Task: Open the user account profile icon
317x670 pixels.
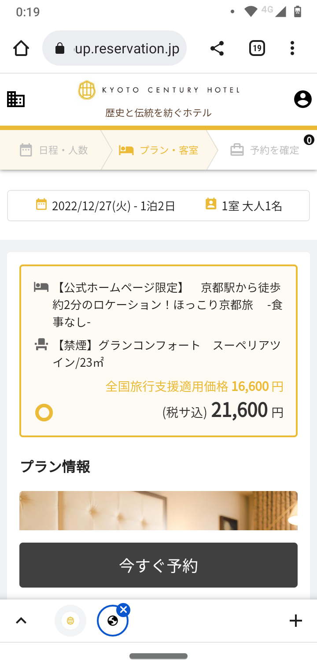Action: coord(302,99)
